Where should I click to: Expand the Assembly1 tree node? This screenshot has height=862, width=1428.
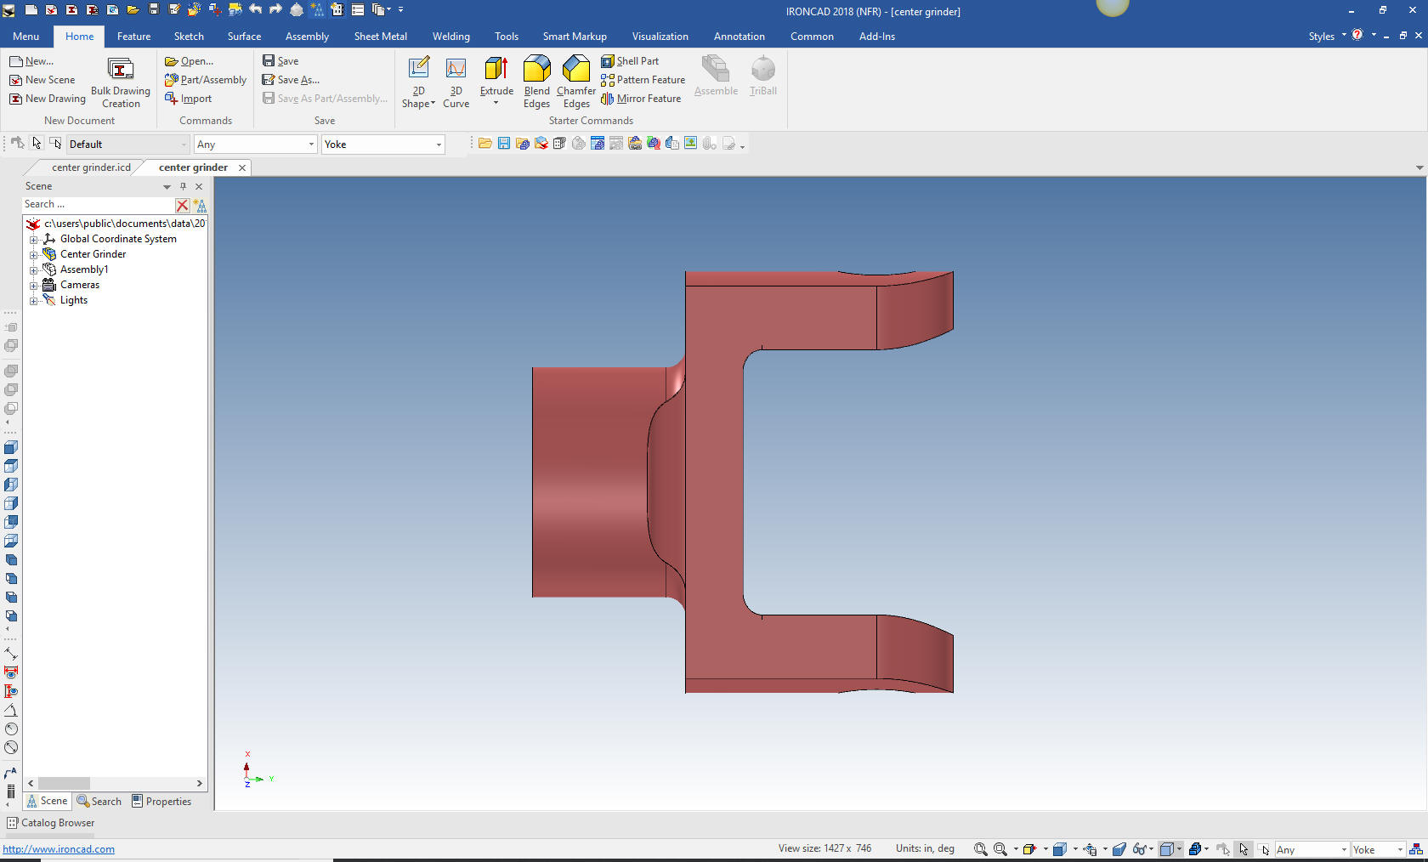(33, 270)
